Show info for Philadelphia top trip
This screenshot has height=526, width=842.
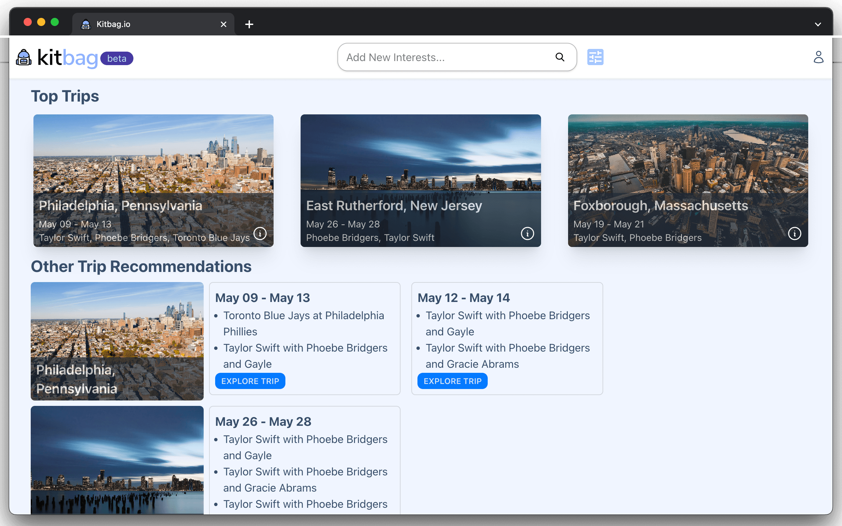260,233
